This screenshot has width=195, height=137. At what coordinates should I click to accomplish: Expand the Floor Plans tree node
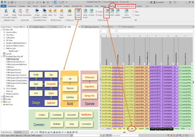point(4,35)
